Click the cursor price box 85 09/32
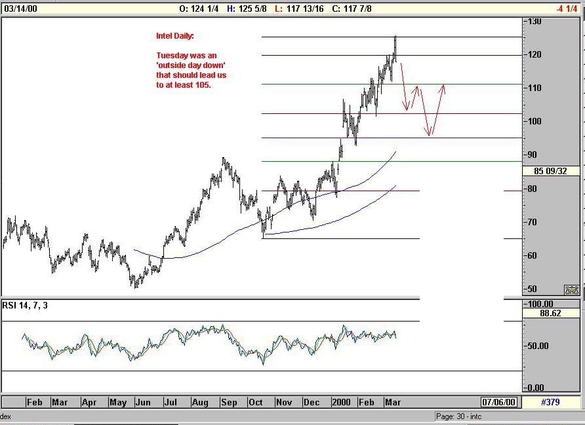 pyautogui.click(x=550, y=171)
